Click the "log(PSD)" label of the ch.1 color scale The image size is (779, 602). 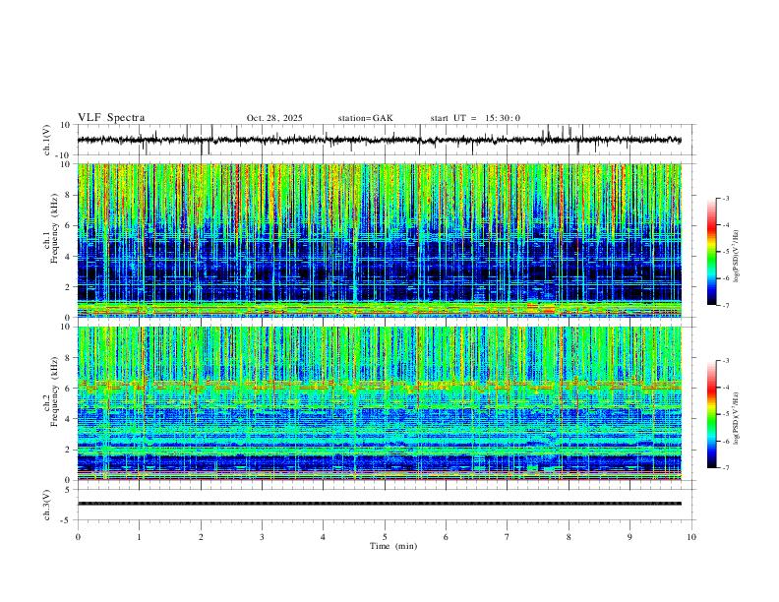click(x=737, y=257)
